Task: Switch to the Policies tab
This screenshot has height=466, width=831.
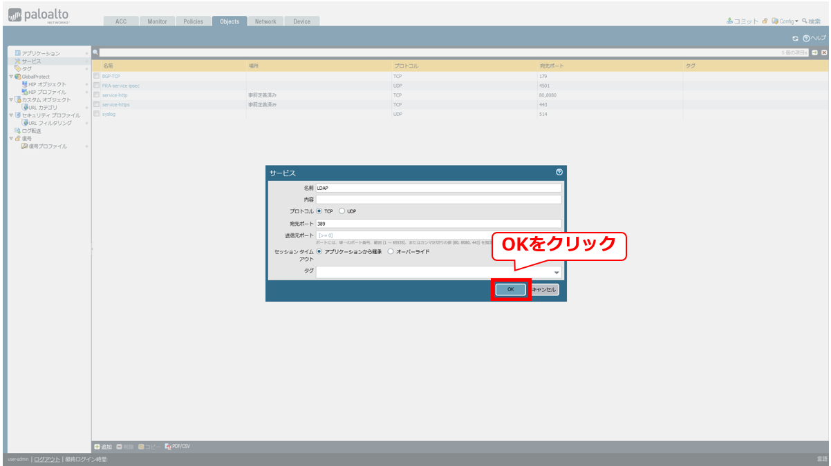Action: [x=194, y=21]
